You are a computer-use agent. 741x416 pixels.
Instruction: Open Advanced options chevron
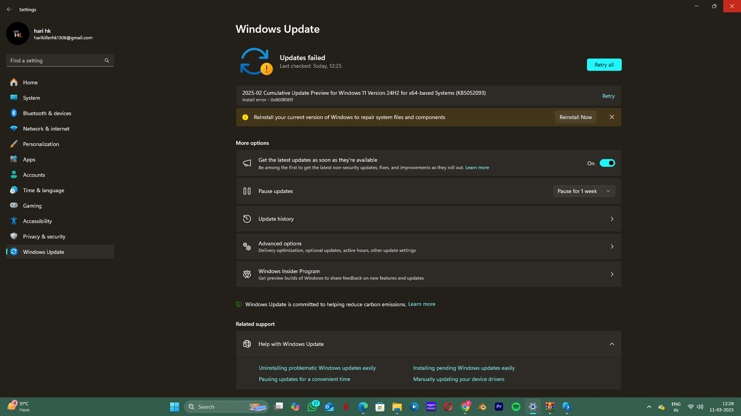(x=612, y=247)
